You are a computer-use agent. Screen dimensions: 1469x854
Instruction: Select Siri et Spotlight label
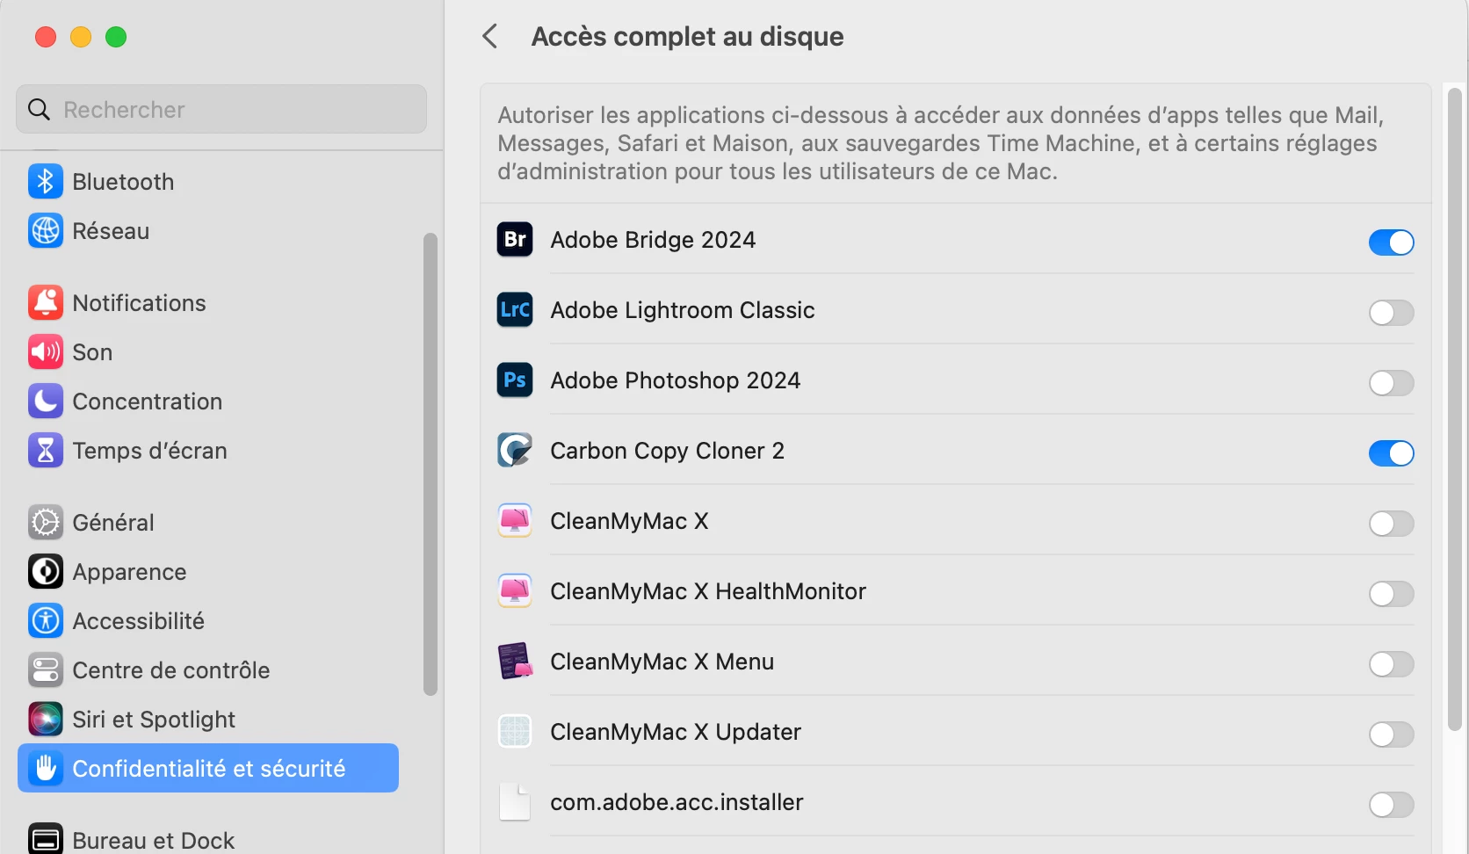coord(154,720)
